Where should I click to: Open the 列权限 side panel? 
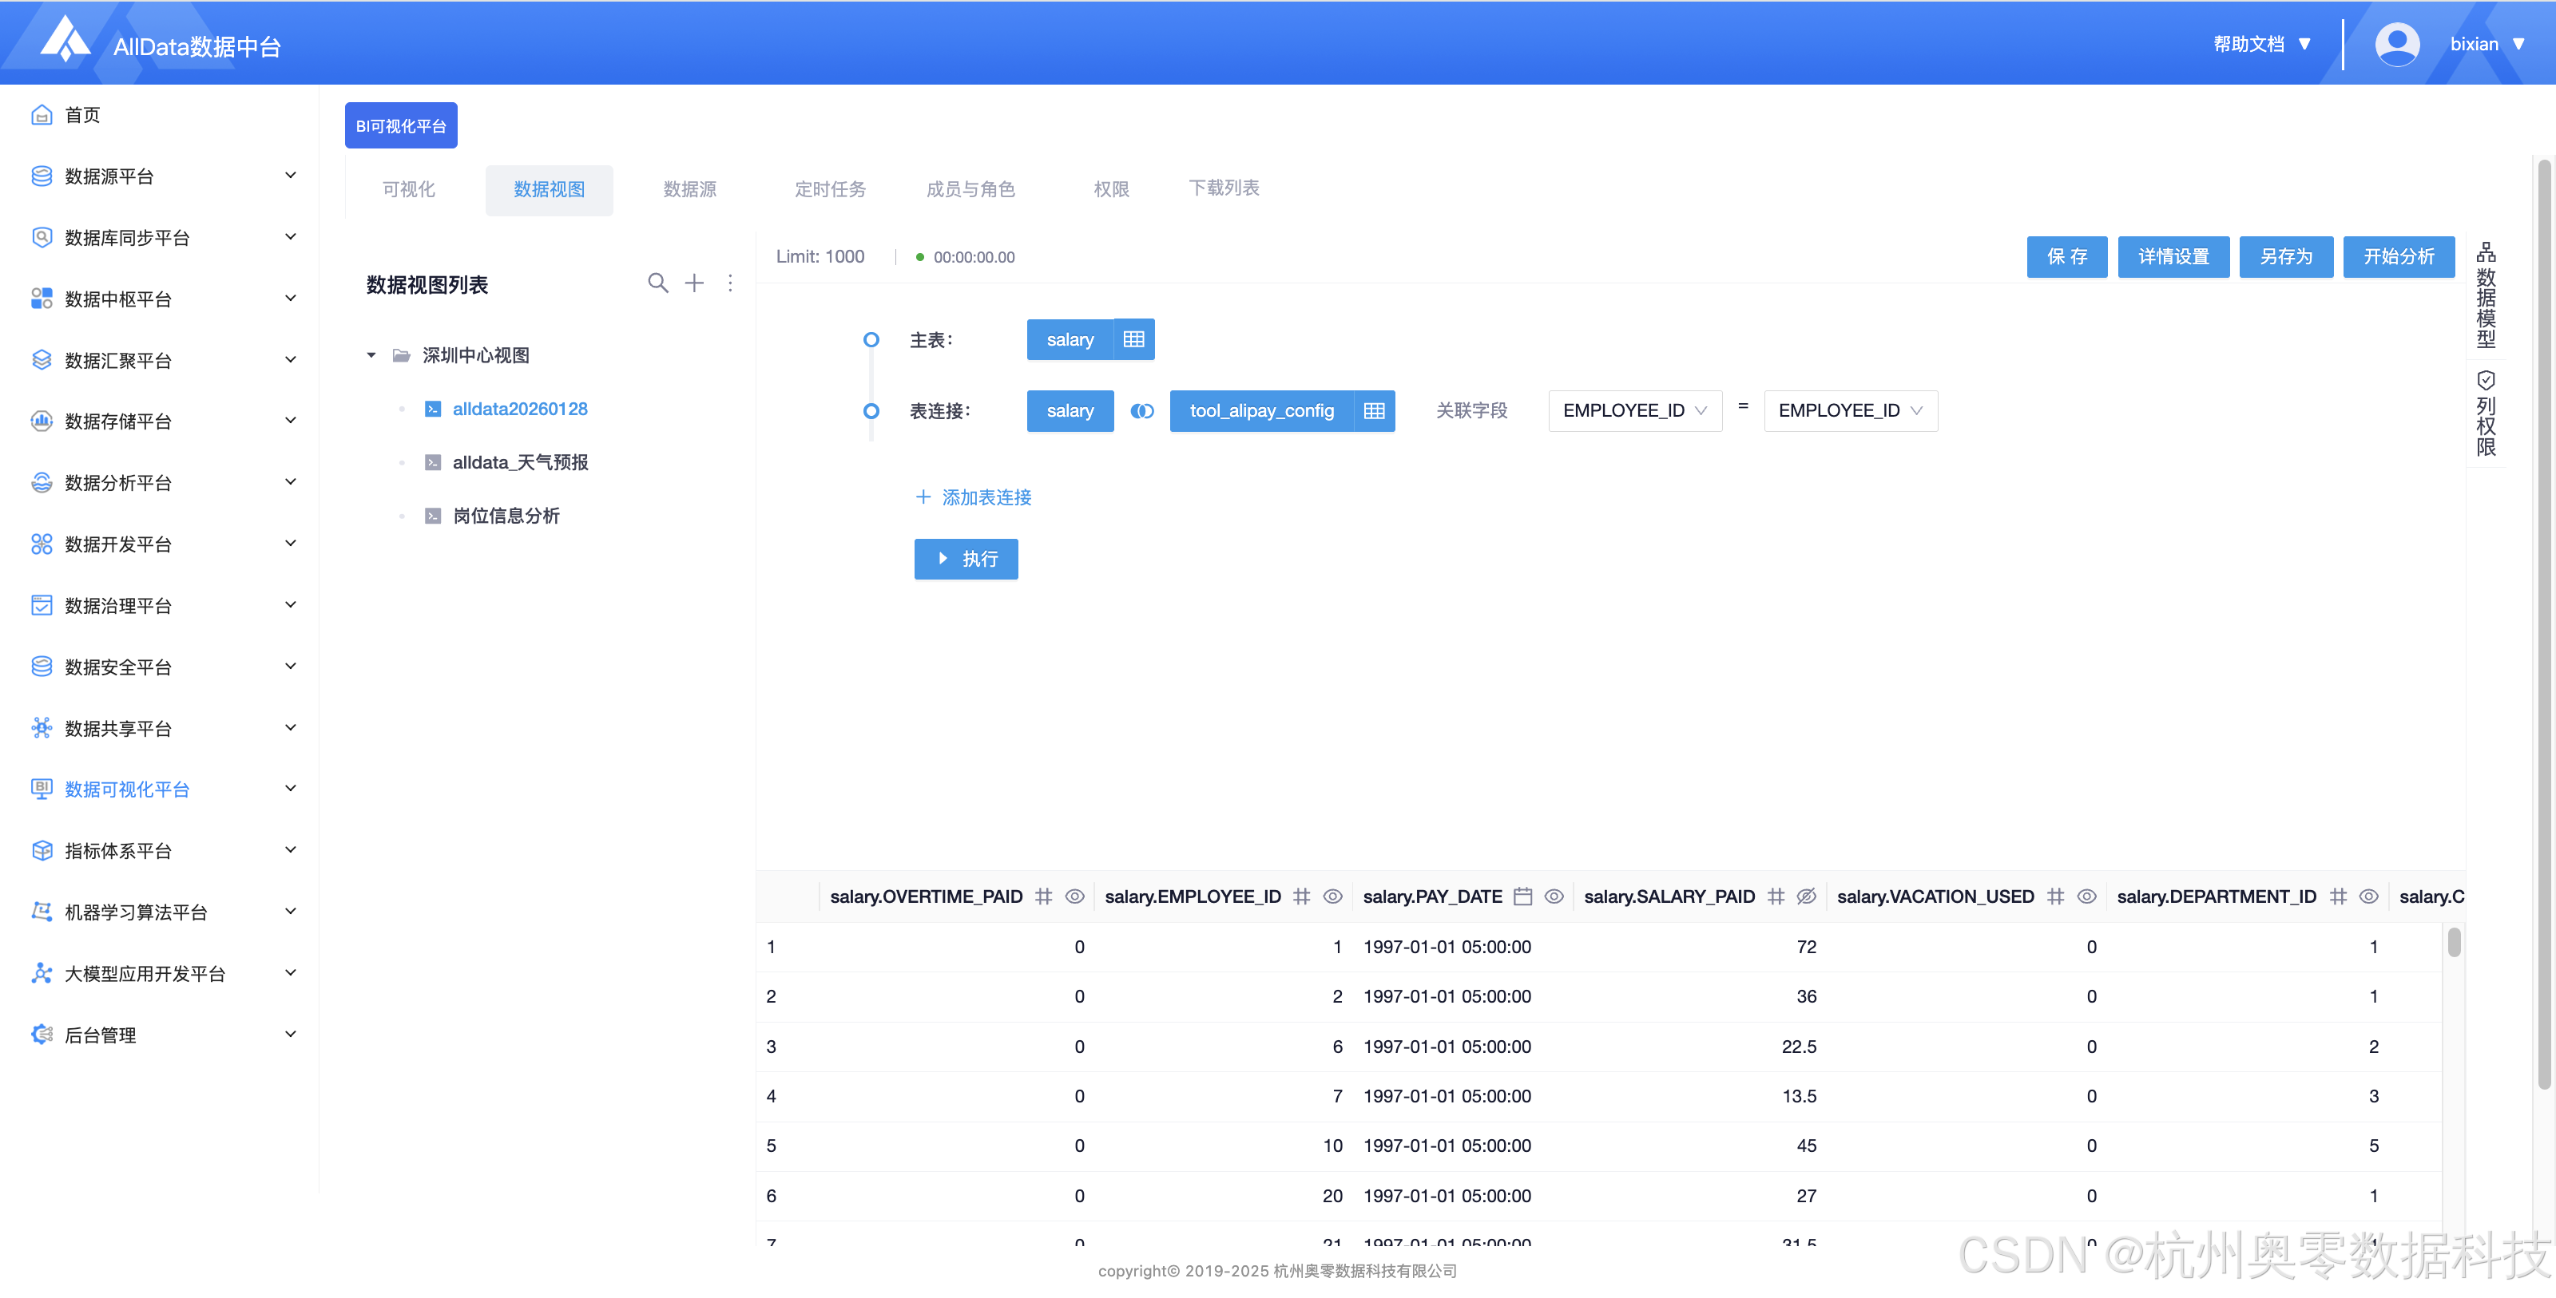tap(2486, 413)
